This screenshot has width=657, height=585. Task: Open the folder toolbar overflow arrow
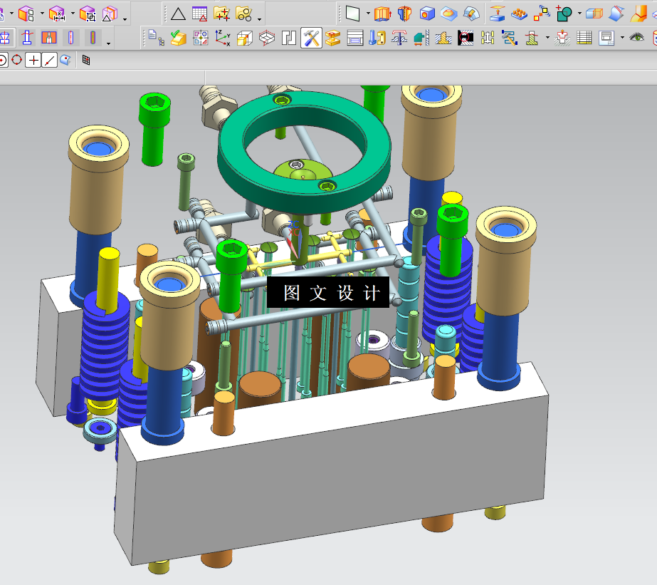pyautogui.click(x=259, y=19)
